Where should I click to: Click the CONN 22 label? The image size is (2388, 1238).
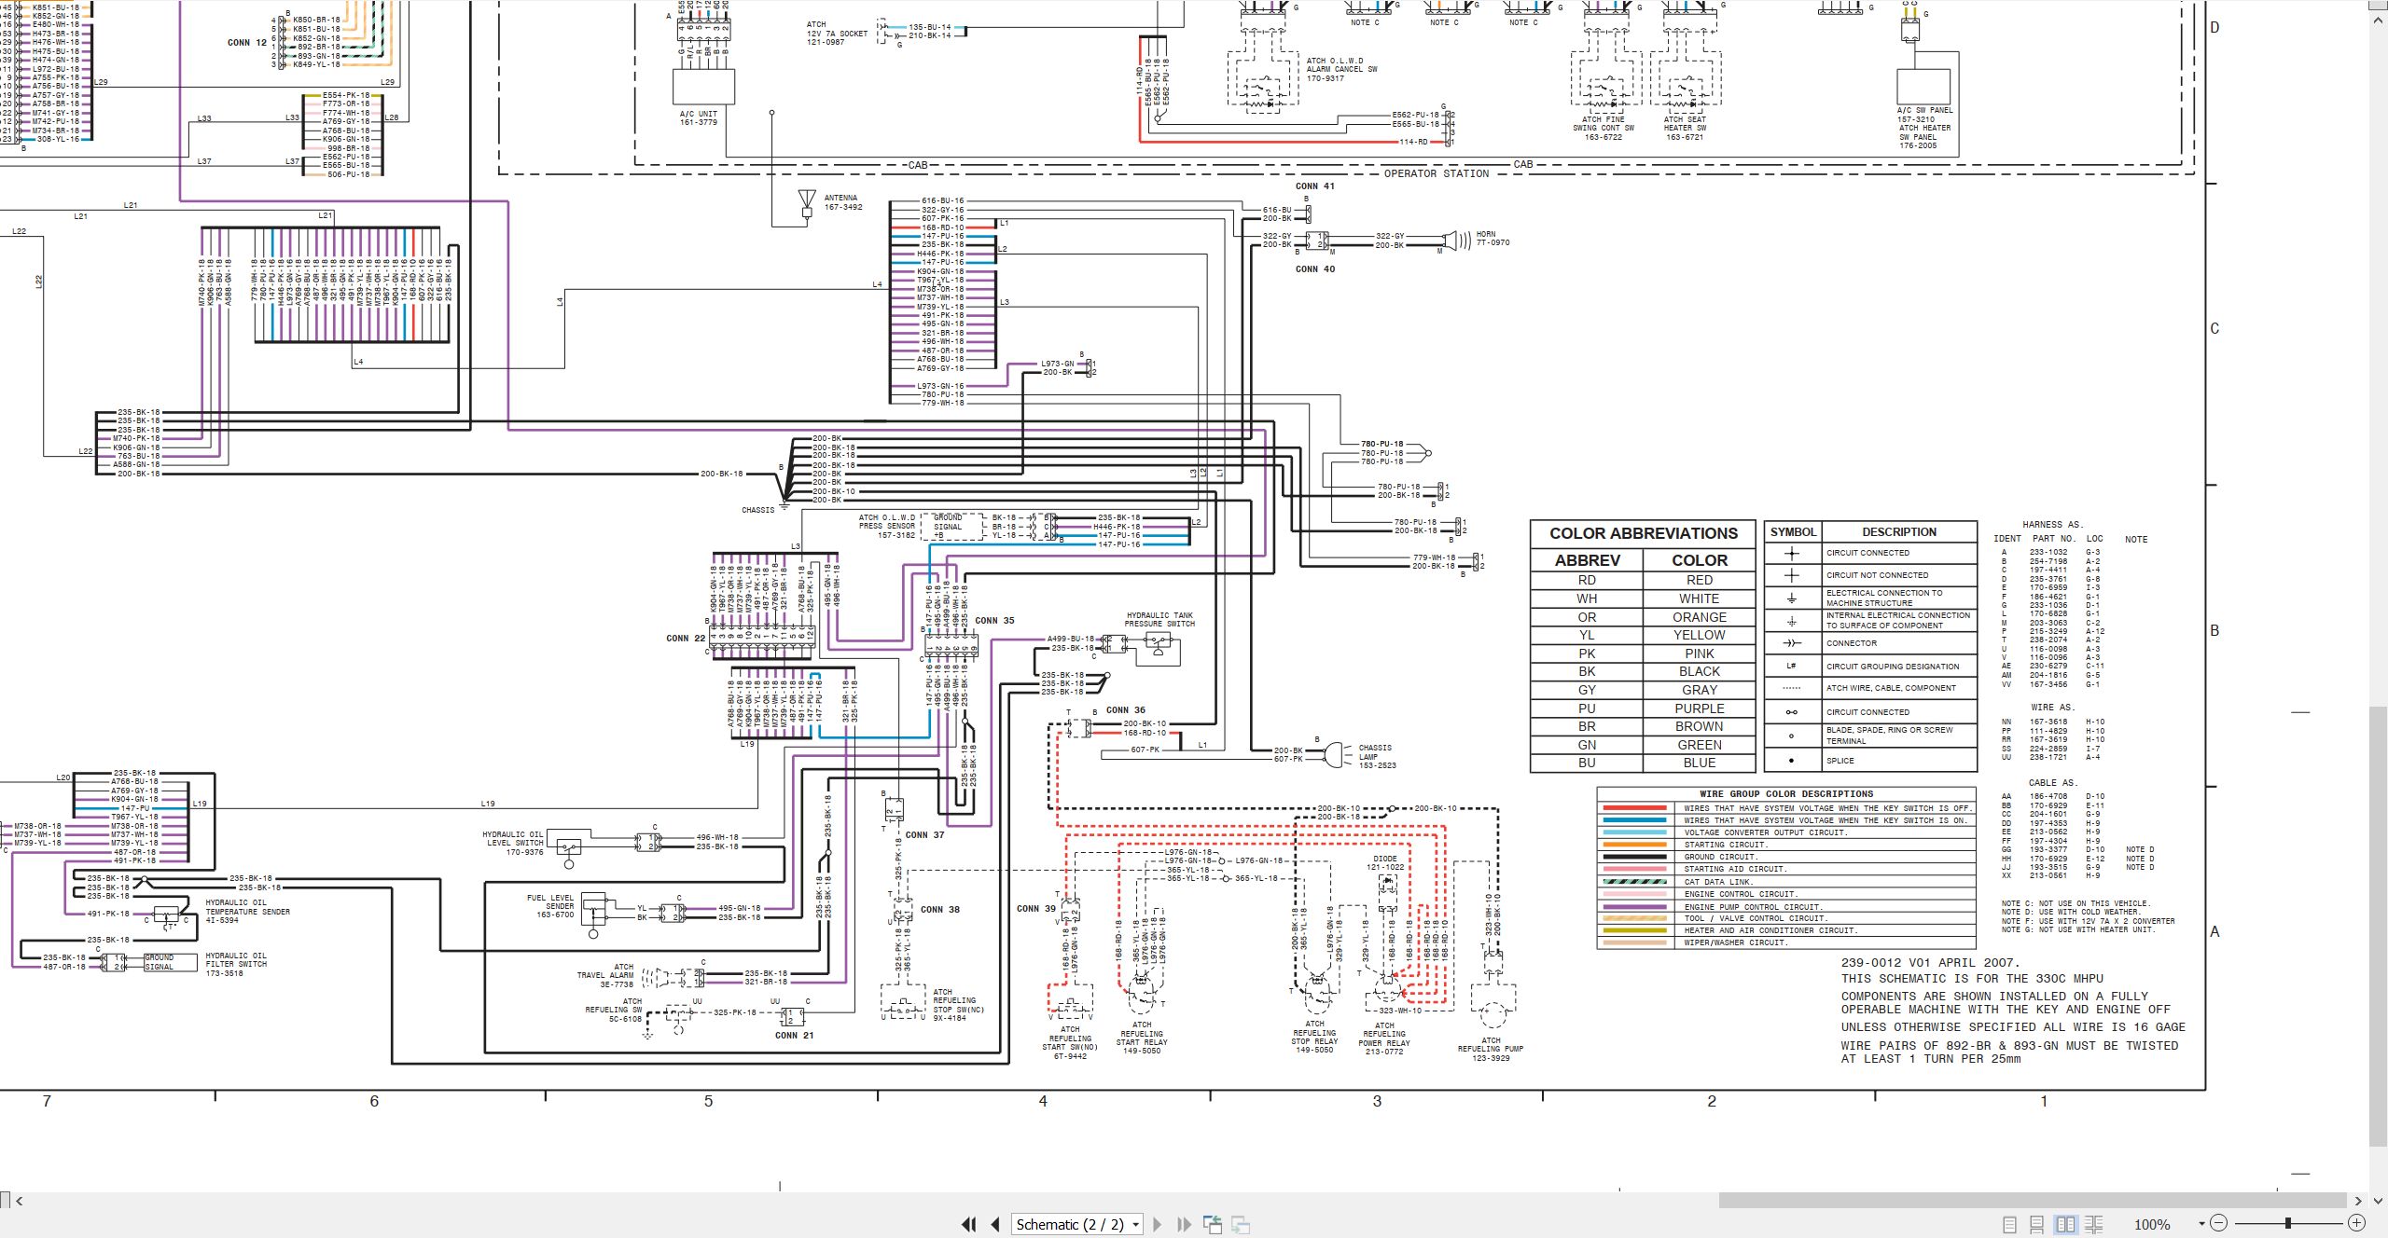pyautogui.click(x=686, y=639)
